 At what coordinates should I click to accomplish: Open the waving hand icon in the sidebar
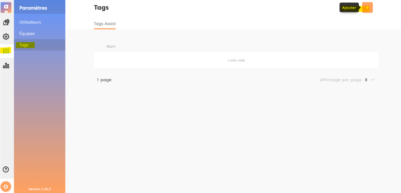pos(6,22)
